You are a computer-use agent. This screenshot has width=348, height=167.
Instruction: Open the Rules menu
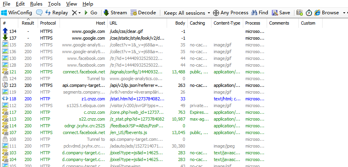tap(36, 4)
